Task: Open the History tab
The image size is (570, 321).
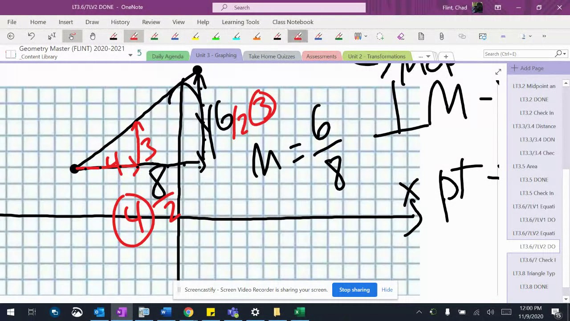Action: click(120, 22)
